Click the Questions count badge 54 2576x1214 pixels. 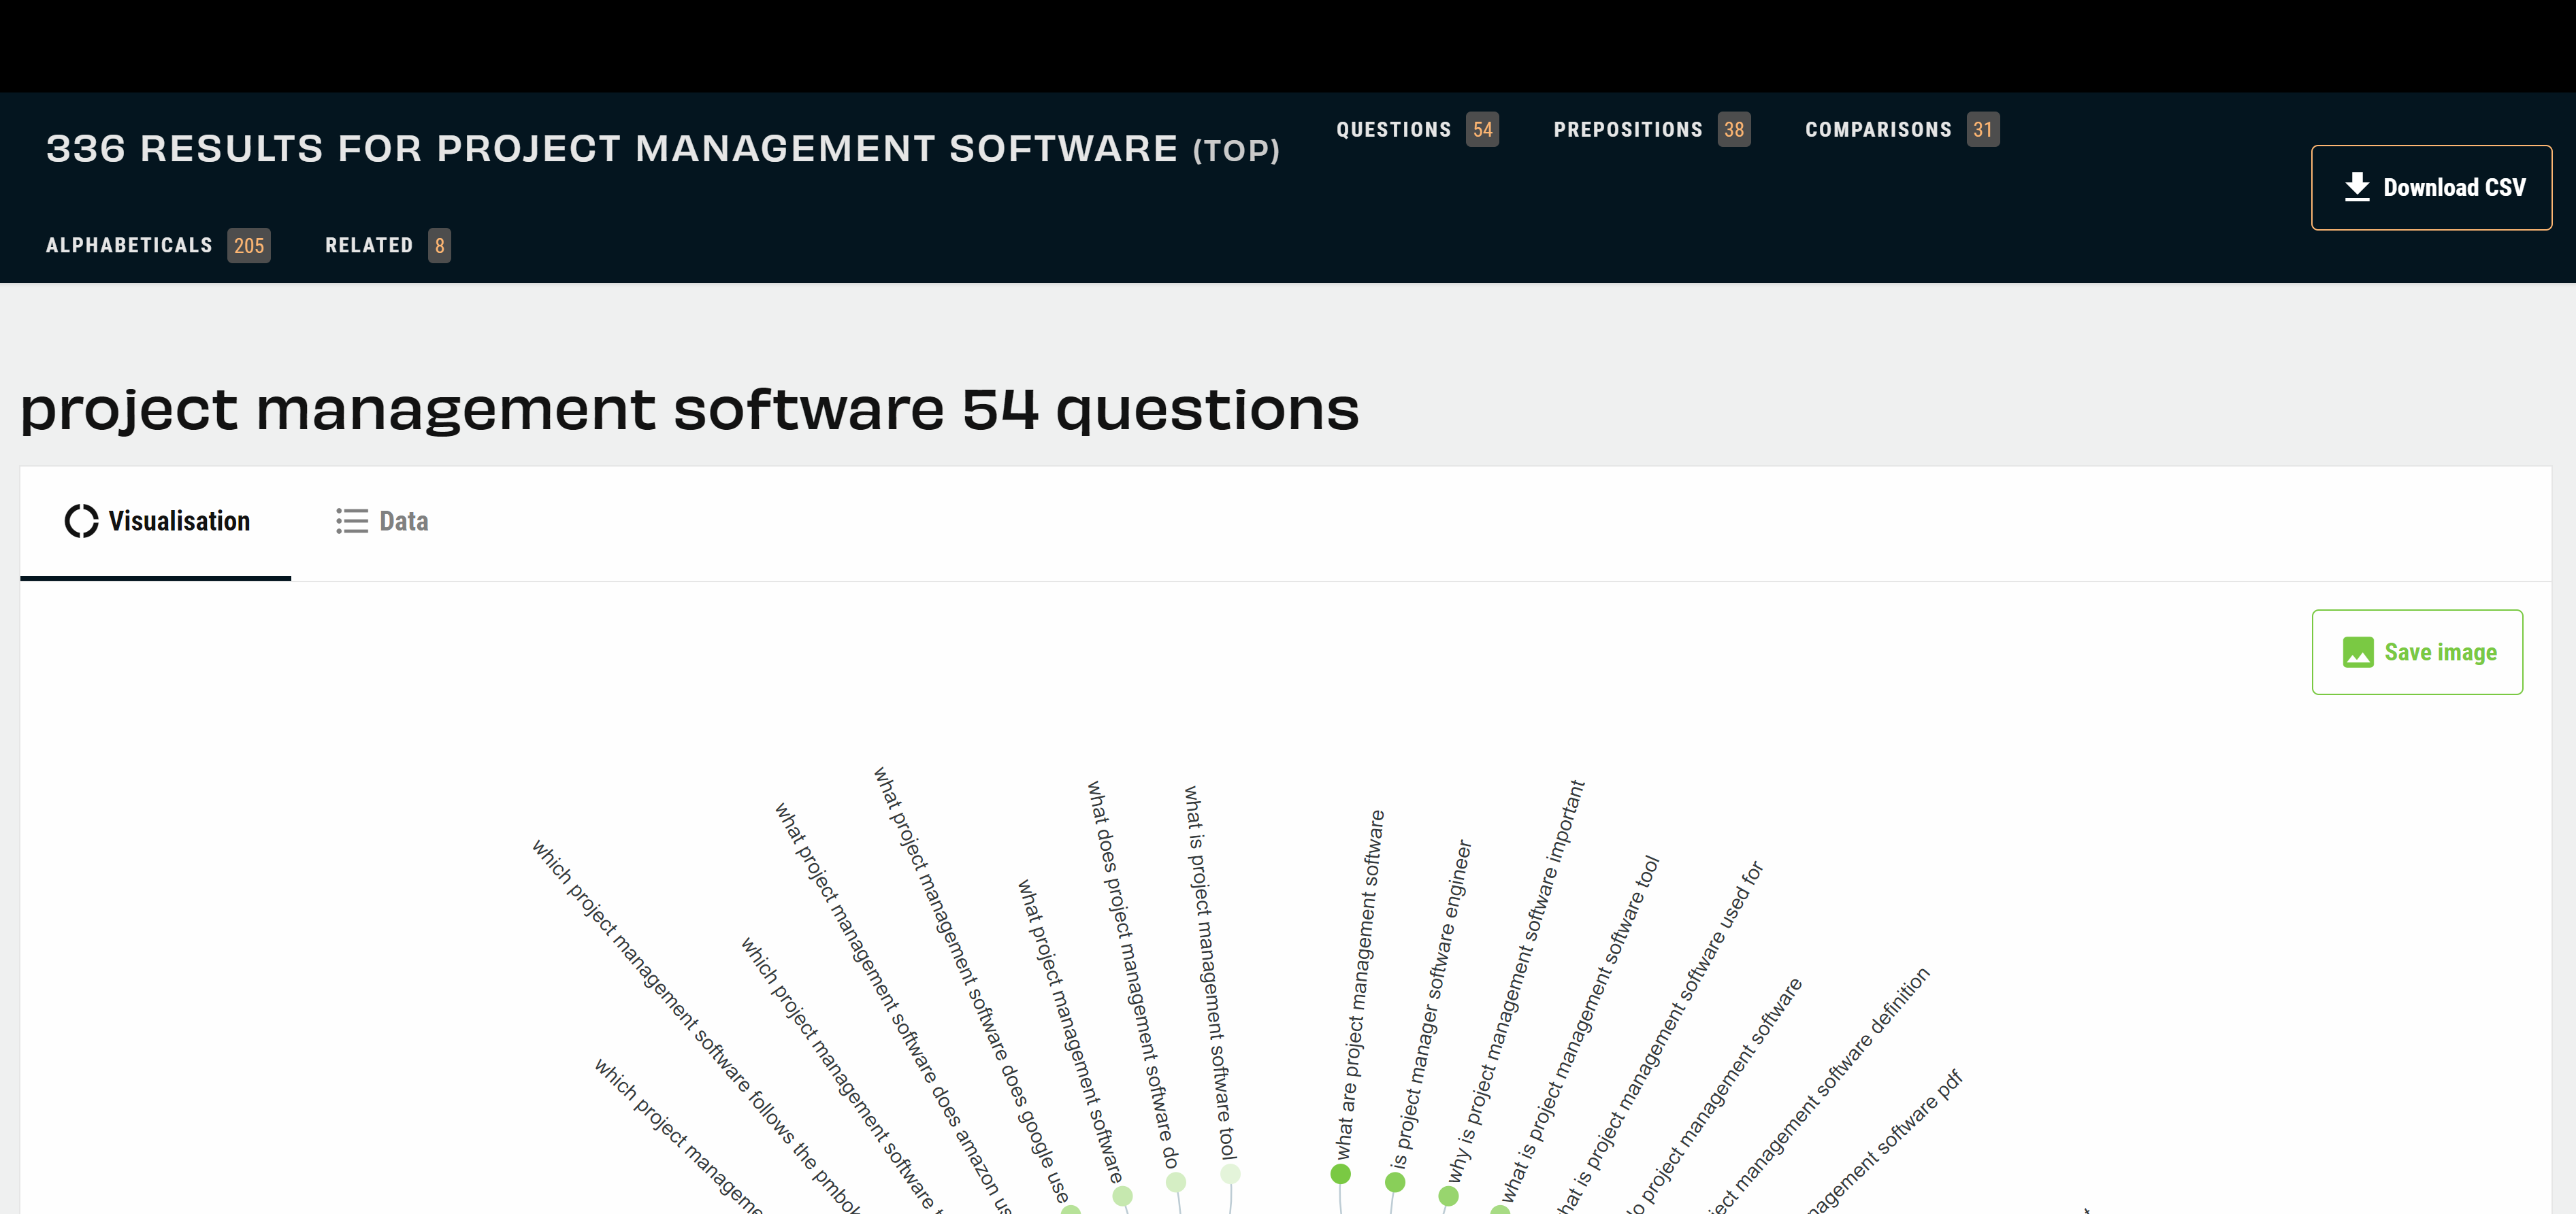[x=1482, y=130]
